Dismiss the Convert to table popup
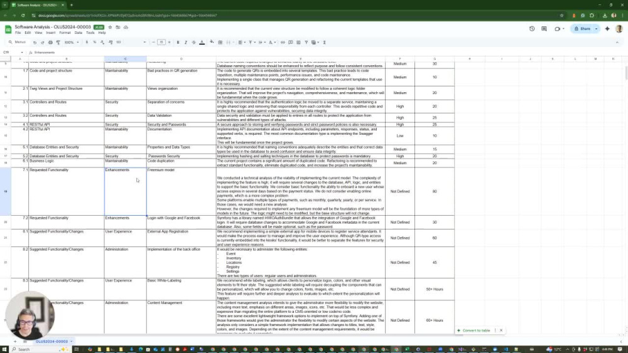628x353 pixels. pos(501,330)
